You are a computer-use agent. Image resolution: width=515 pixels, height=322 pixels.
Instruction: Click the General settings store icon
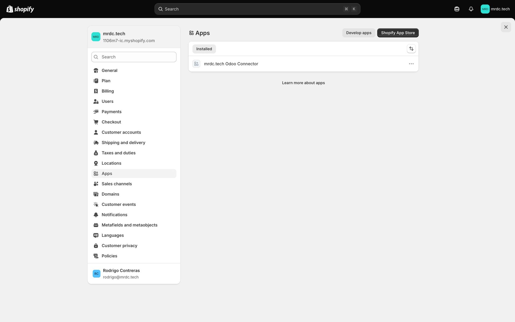coord(96,71)
